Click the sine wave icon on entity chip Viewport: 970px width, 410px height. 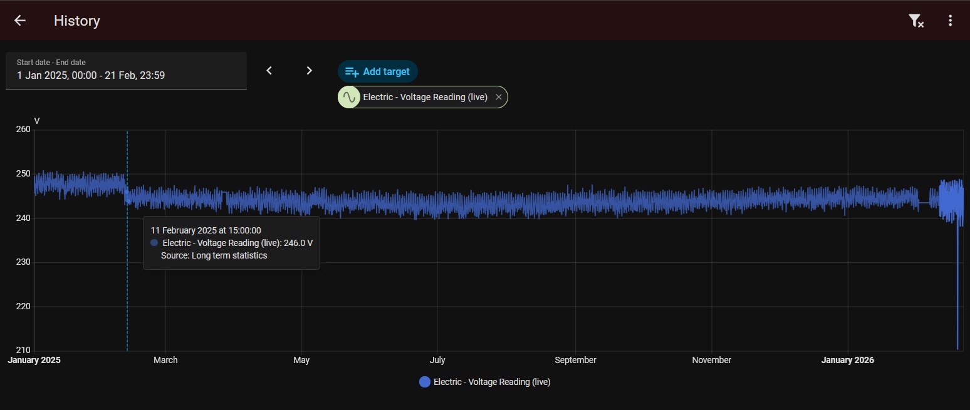click(x=349, y=97)
